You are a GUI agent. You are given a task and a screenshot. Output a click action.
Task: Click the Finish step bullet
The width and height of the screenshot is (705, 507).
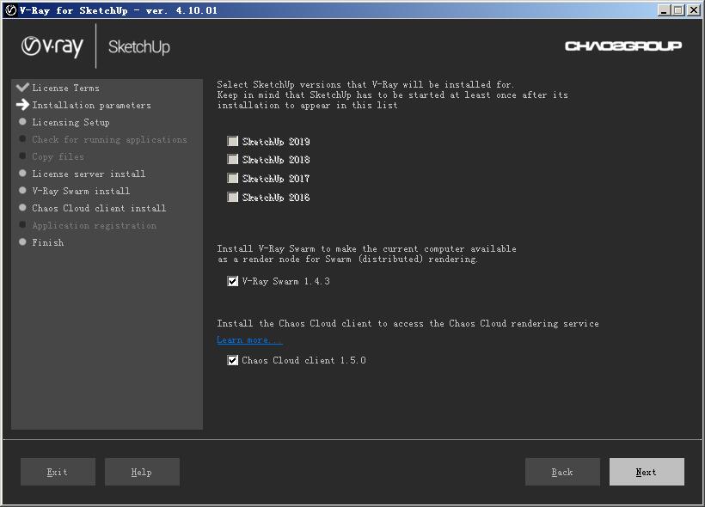(22, 241)
